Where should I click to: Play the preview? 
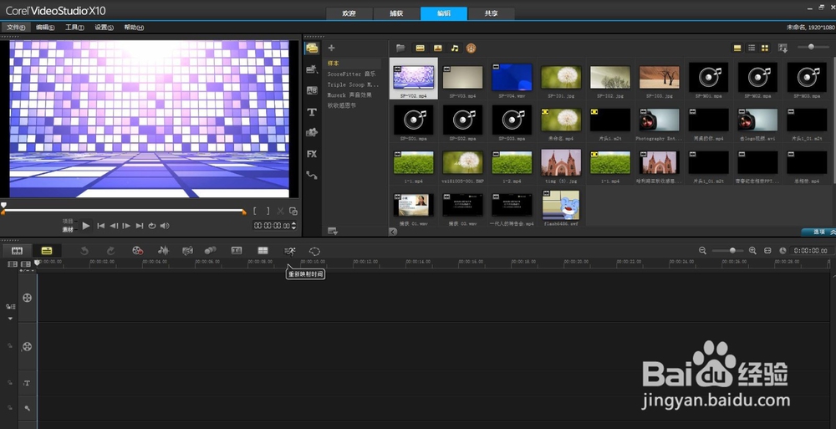(86, 226)
